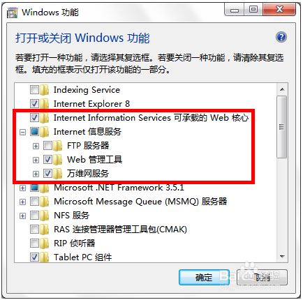Expand Microsoft .NET Framework 3.5.1 node
The width and height of the screenshot is (303, 300).
pyautogui.click(x=22, y=188)
